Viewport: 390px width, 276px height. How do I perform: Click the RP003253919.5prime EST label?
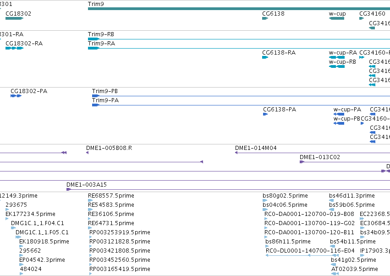pos(120,232)
